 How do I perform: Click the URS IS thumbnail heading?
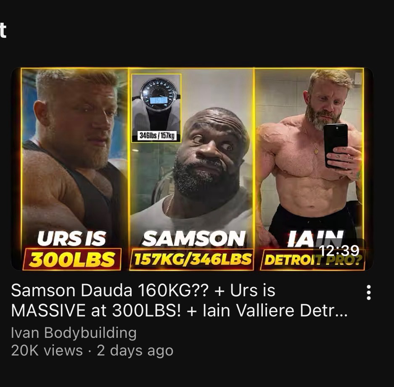[x=72, y=238]
